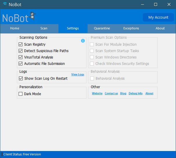The image size is (176, 158).
Task: Check Windows Security Settings checkbox
Action: tap(92, 63)
